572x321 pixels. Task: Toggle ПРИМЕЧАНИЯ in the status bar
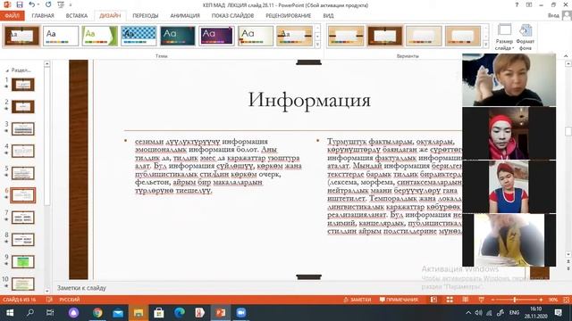(399, 300)
